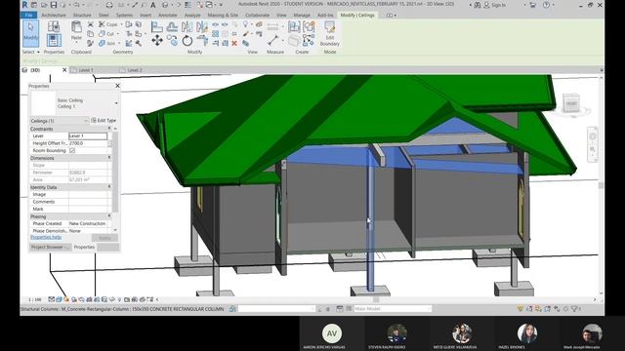Switch to Project Browser panel tab
This screenshot has width=625, height=351.
pyautogui.click(x=50, y=247)
